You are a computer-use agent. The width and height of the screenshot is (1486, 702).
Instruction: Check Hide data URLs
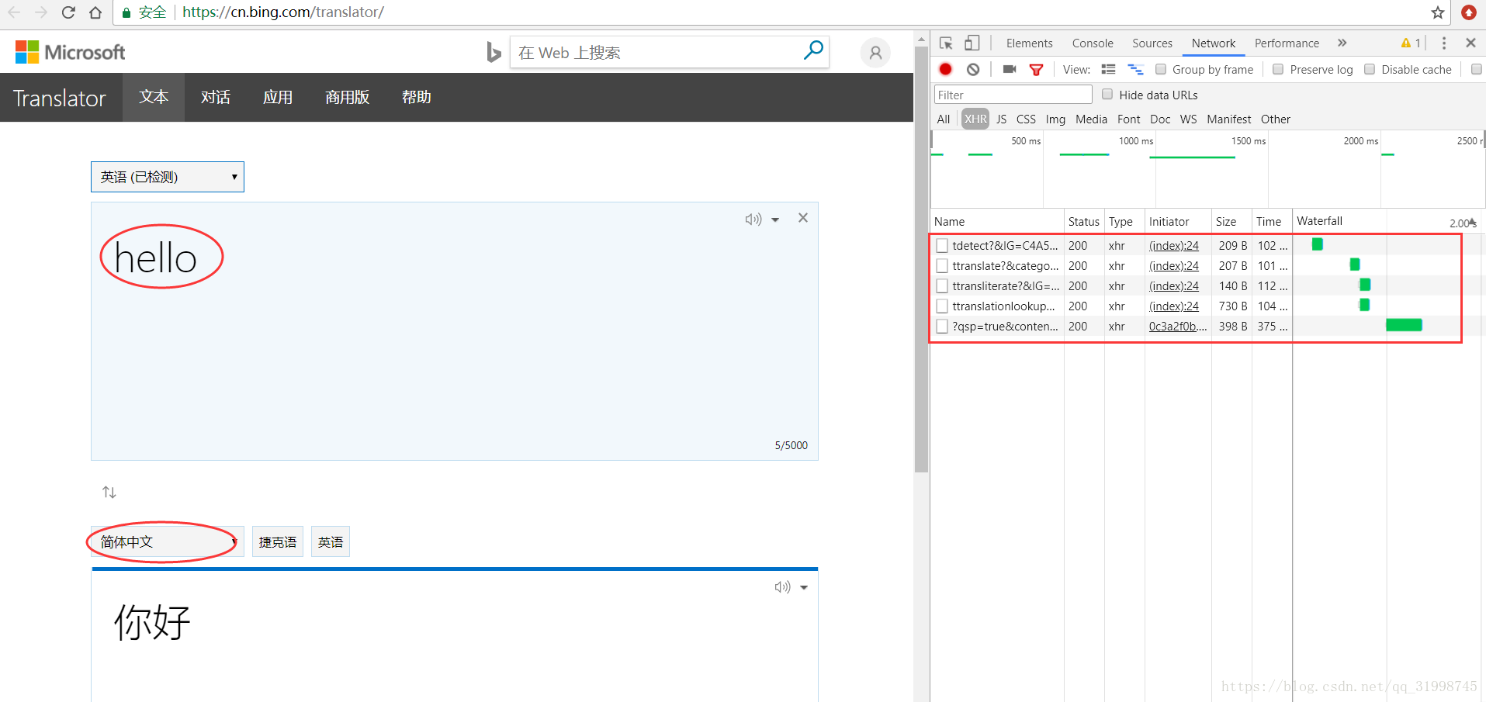pos(1107,94)
